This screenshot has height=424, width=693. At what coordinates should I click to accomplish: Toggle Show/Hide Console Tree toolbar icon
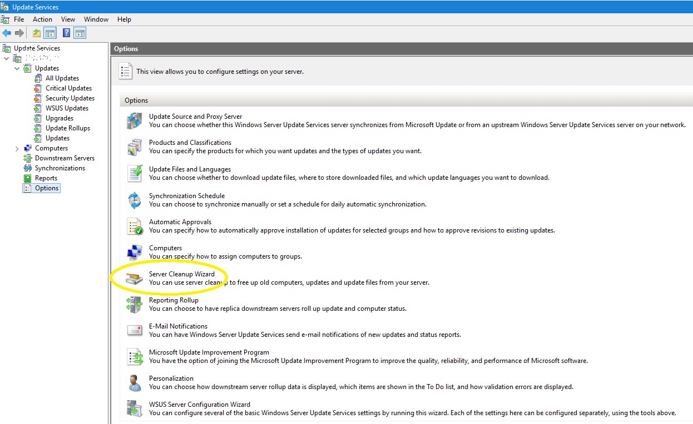[50, 33]
